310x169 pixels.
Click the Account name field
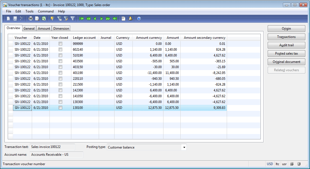[56, 155]
